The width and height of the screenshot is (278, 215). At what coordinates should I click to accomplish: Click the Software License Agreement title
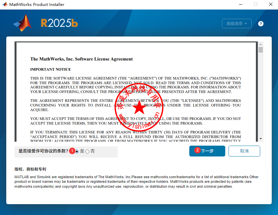tap(81, 59)
